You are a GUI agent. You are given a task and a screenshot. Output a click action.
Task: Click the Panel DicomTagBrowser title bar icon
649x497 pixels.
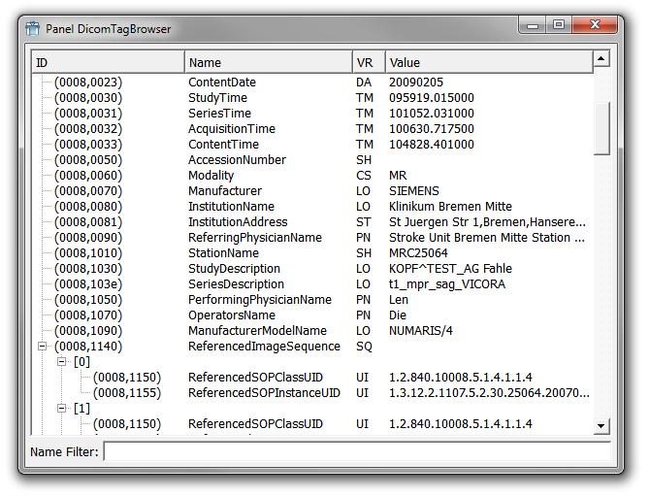tap(32, 29)
